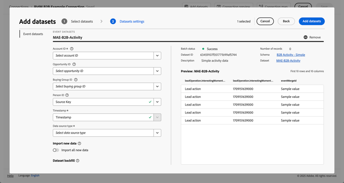Image resolution: width=344 pixels, height=183 pixels.
Task: Click the info icon next to Import new data
Action: click(79, 144)
